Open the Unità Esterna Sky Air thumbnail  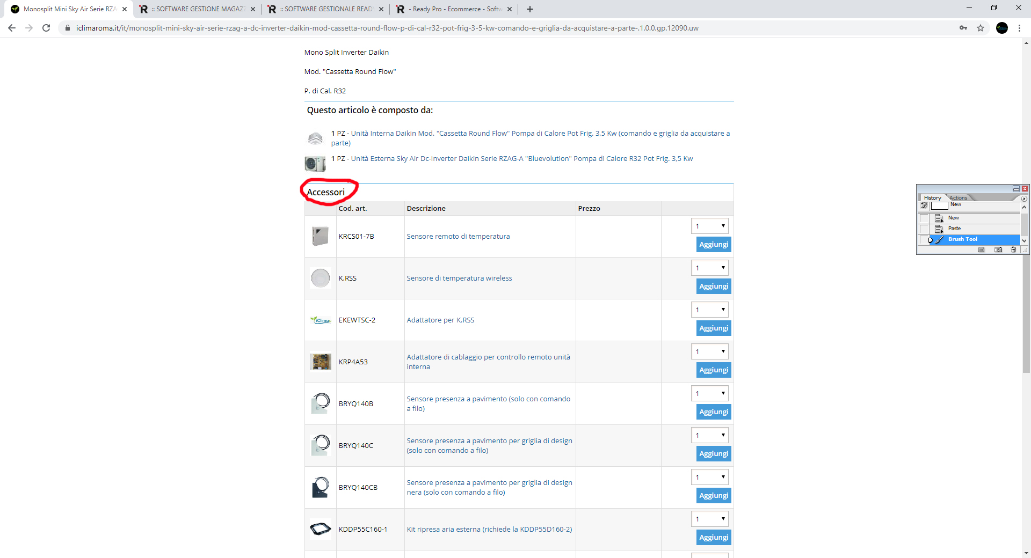(x=315, y=163)
